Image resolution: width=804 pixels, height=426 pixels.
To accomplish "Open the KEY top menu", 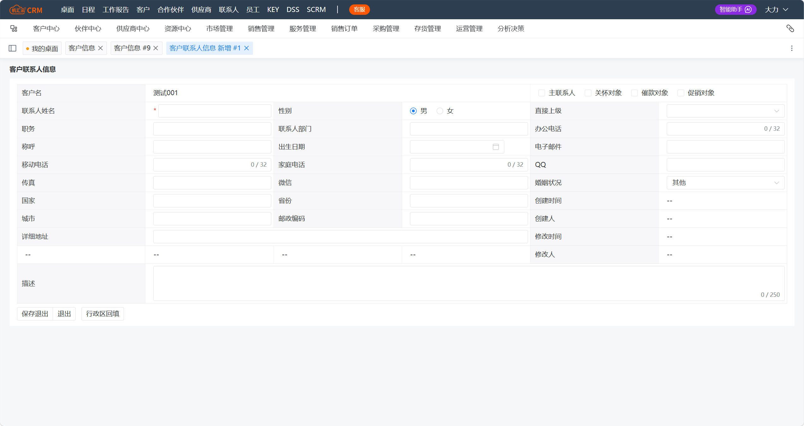I will pos(273,10).
